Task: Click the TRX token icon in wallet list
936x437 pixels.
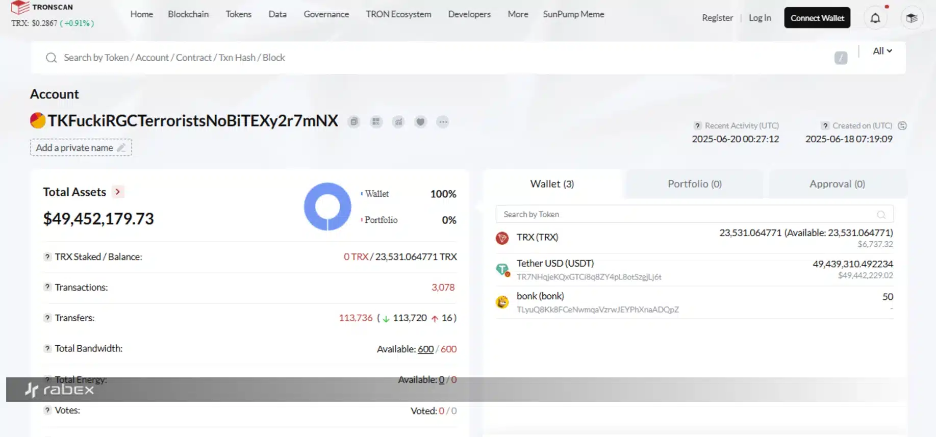Action: [x=502, y=238]
